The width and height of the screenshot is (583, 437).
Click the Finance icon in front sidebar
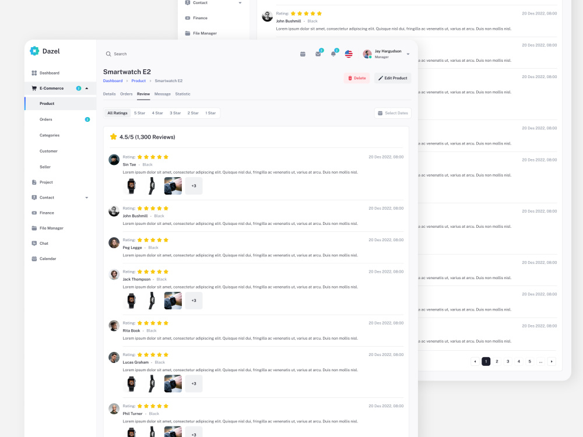(34, 213)
